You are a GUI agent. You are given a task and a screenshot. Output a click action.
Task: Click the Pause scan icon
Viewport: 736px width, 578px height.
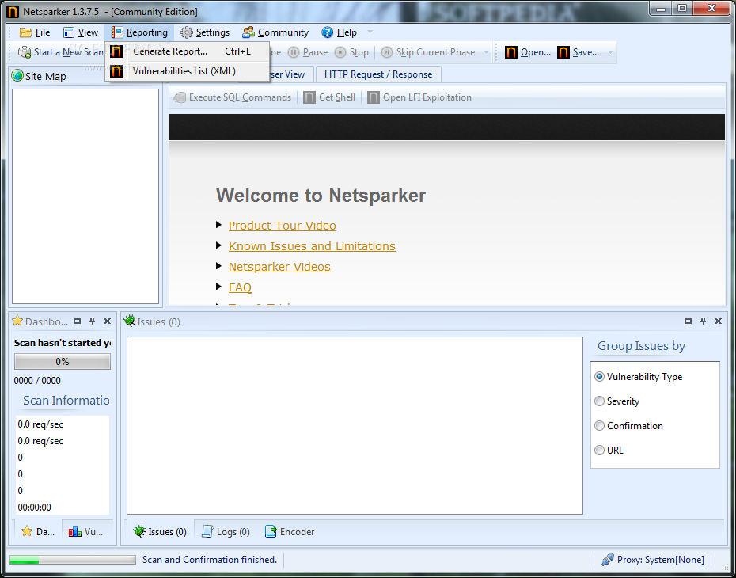click(294, 52)
